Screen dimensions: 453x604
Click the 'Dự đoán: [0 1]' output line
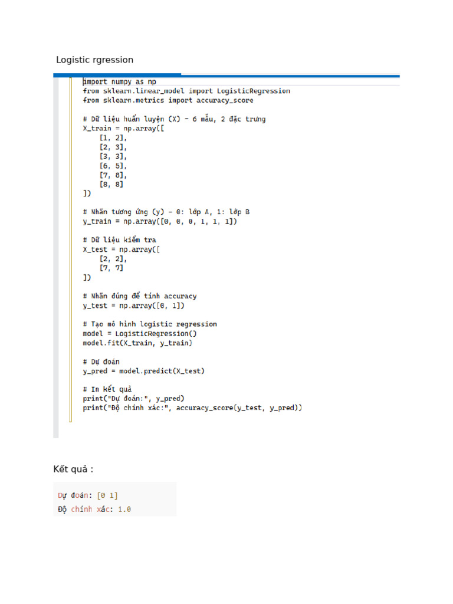[88, 495]
